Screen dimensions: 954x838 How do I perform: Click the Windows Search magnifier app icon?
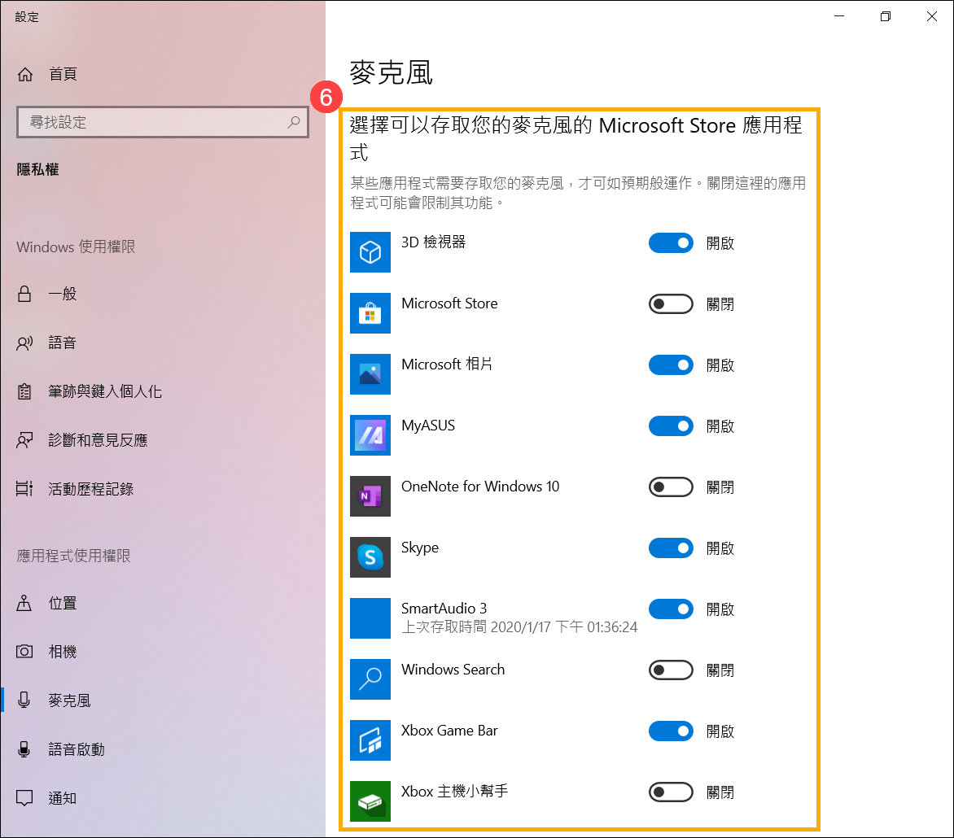coord(370,679)
